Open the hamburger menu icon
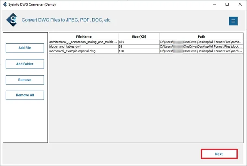The height and width of the screenshot is (166, 247). [x=233, y=21]
